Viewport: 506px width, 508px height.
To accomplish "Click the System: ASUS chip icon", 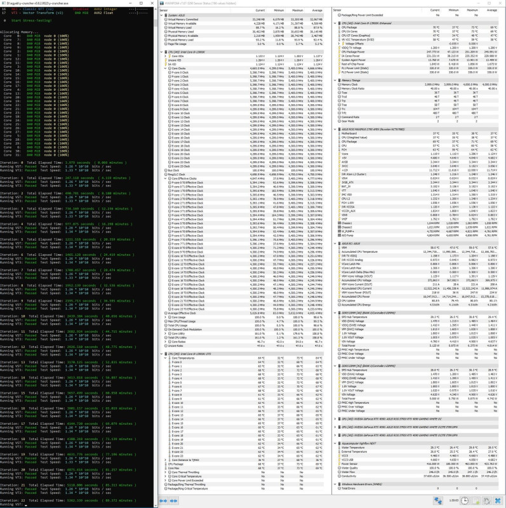I will tap(166, 15).
